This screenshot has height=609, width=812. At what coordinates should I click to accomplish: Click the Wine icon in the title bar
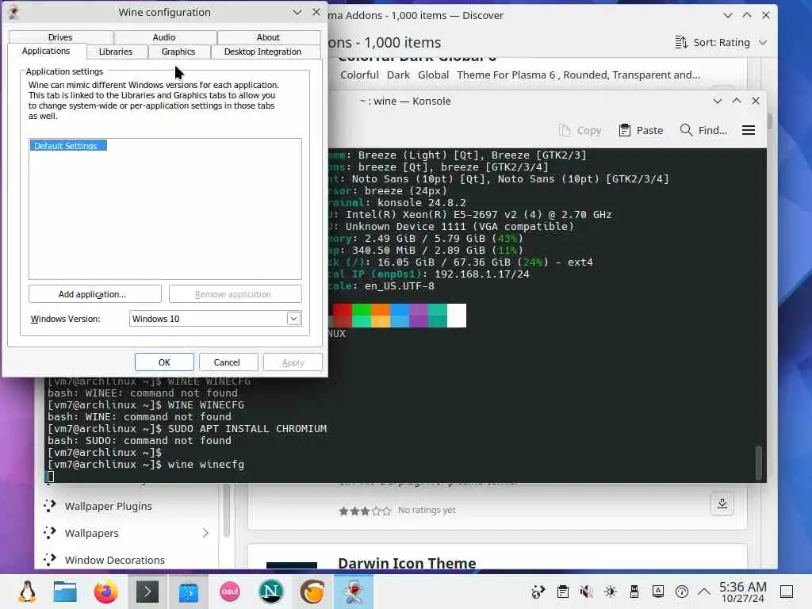[x=14, y=12]
